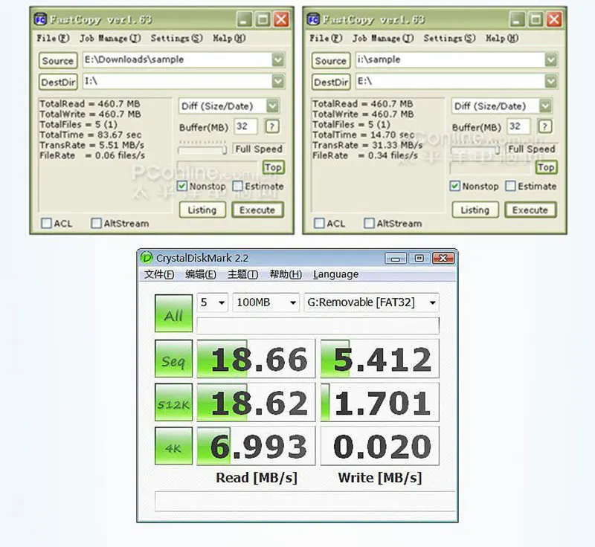This screenshot has height=547, width=595.
Task: Click the Source button beside i:\sample
Action: [331, 60]
